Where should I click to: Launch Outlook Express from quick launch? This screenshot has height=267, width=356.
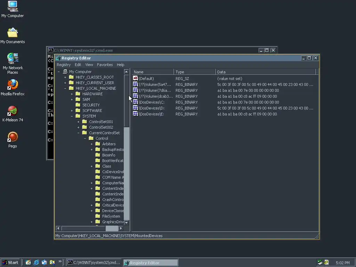coord(44,262)
